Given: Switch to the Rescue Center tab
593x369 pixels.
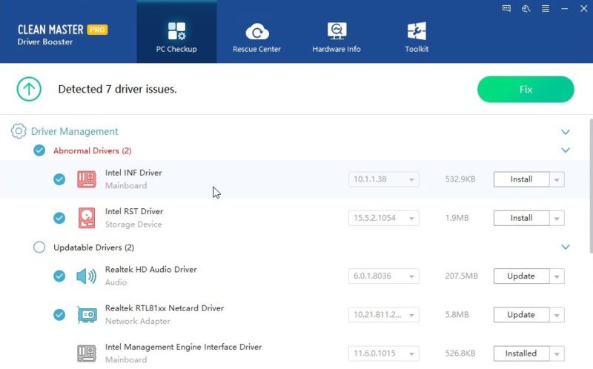Looking at the screenshot, I should click(x=256, y=37).
